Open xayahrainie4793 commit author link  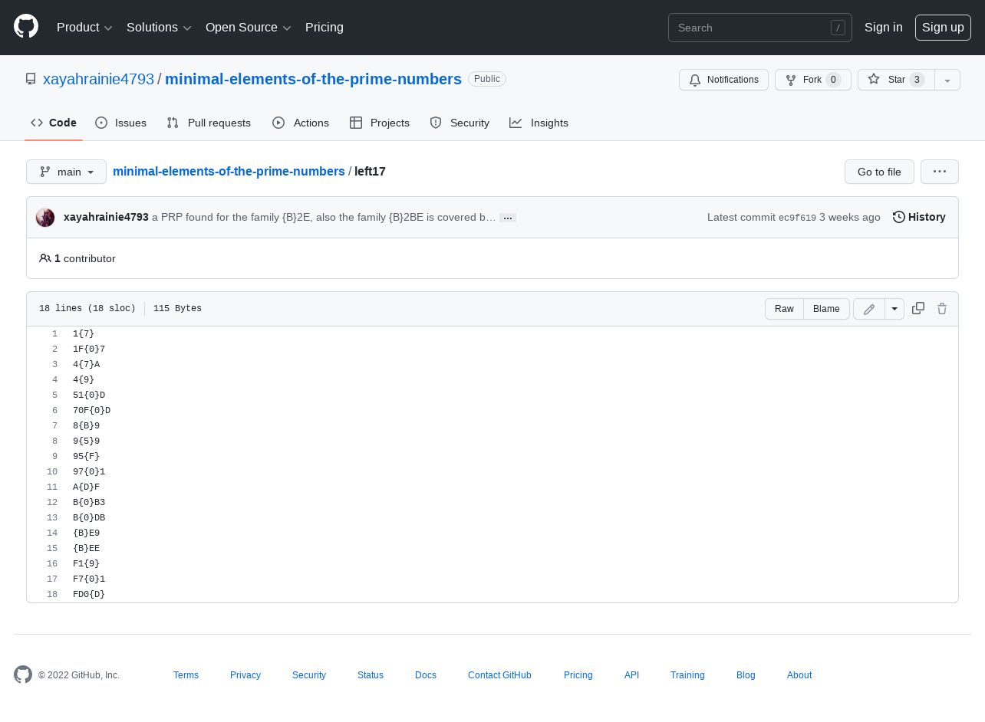pos(106,218)
